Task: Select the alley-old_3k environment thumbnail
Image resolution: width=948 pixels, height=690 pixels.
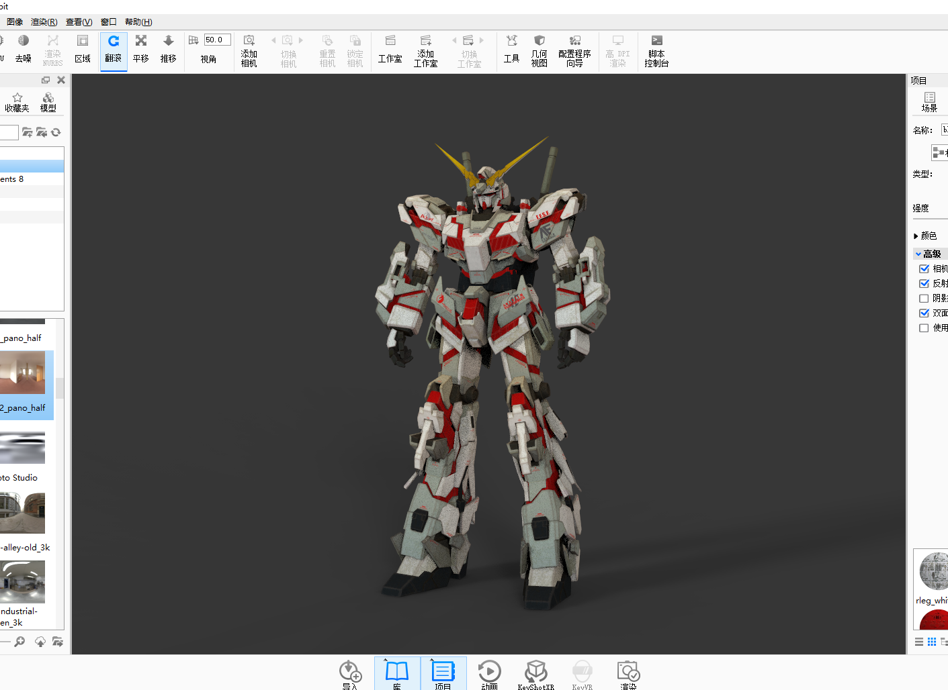Action: pyautogui.click(x=22, y=513)
